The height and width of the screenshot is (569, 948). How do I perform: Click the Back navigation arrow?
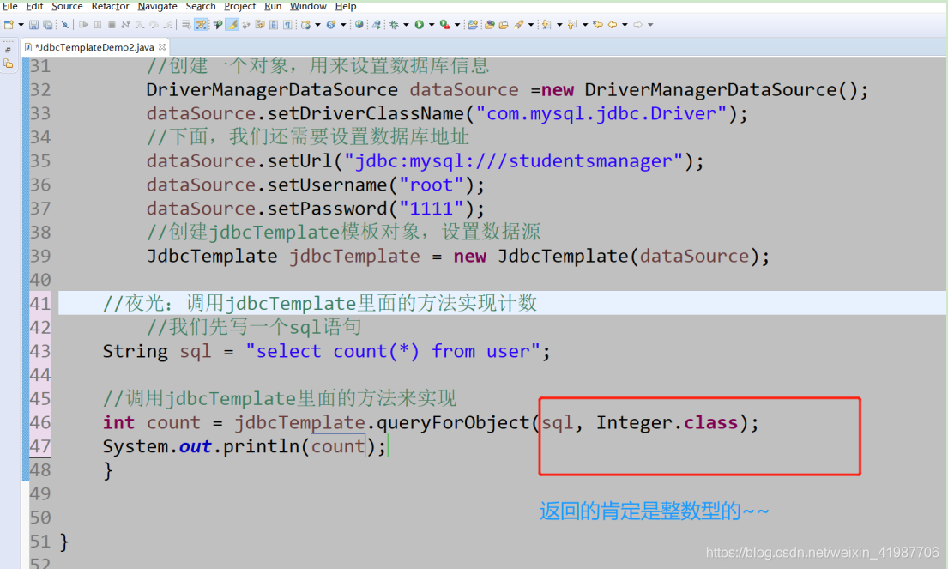tap(613, 25)
